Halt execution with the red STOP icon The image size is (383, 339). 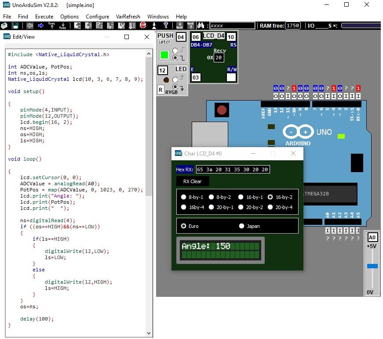click(x=143, y=25)
